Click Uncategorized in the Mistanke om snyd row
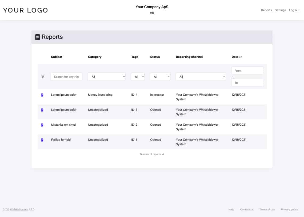The height and width of the screenshot is (217, 304). point(98,125)
